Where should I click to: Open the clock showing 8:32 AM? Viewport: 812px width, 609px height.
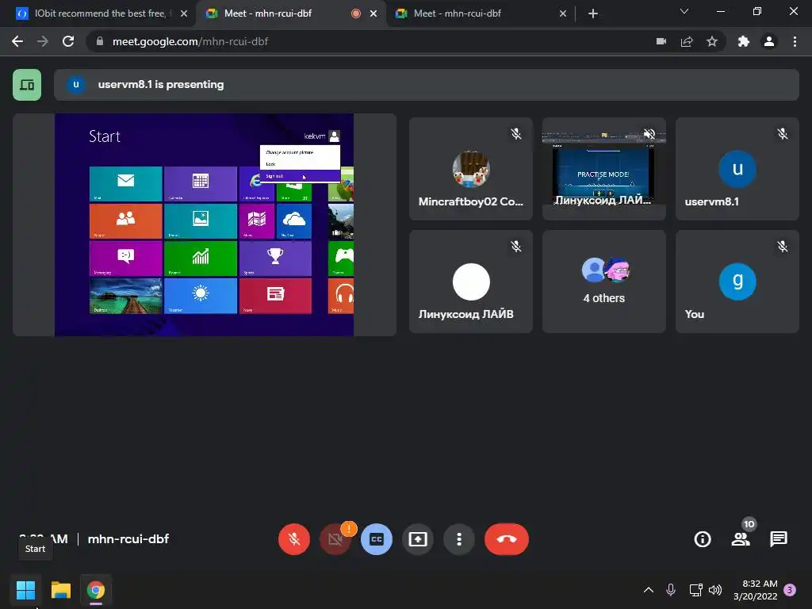[x=756, y=590]
